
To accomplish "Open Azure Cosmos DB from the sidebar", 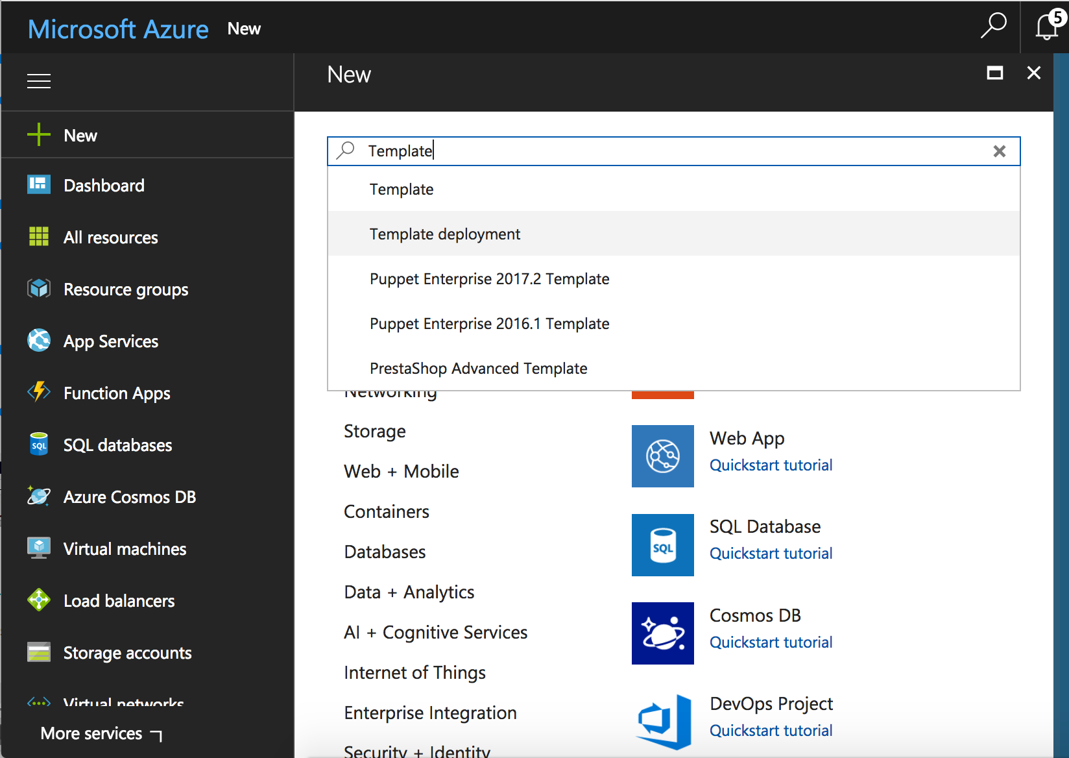I will click(x=129, y=496).
